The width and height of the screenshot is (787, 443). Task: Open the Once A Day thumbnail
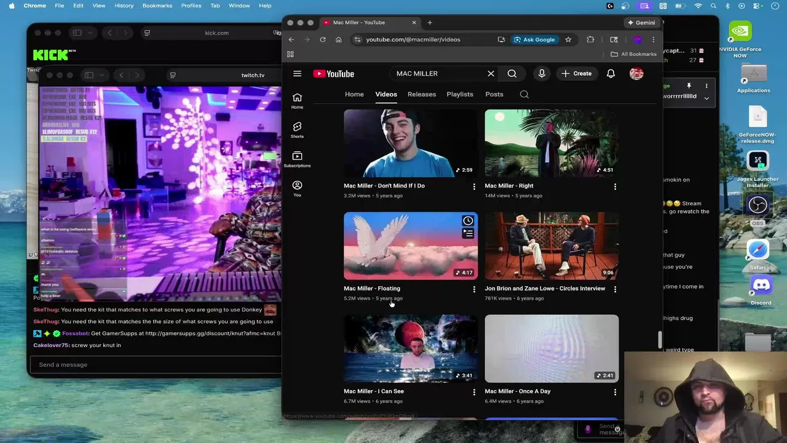coord(552,349)
